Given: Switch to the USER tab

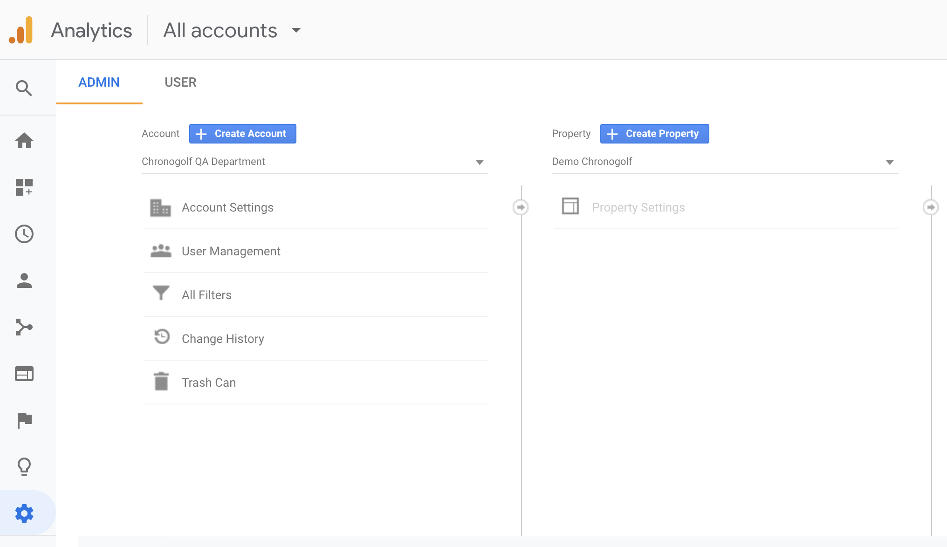Looking at the screenshot, I should click(x=180, y=82).
